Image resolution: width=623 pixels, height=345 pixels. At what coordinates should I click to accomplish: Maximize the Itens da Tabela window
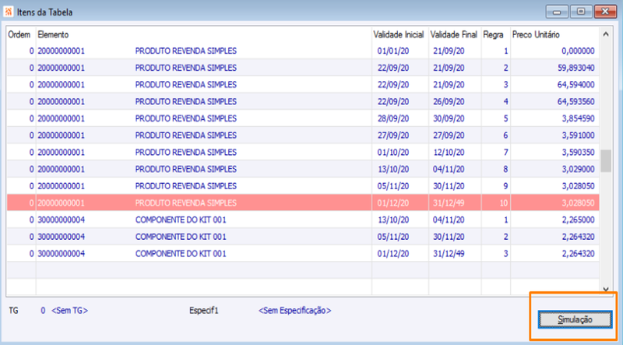(581, 12)
